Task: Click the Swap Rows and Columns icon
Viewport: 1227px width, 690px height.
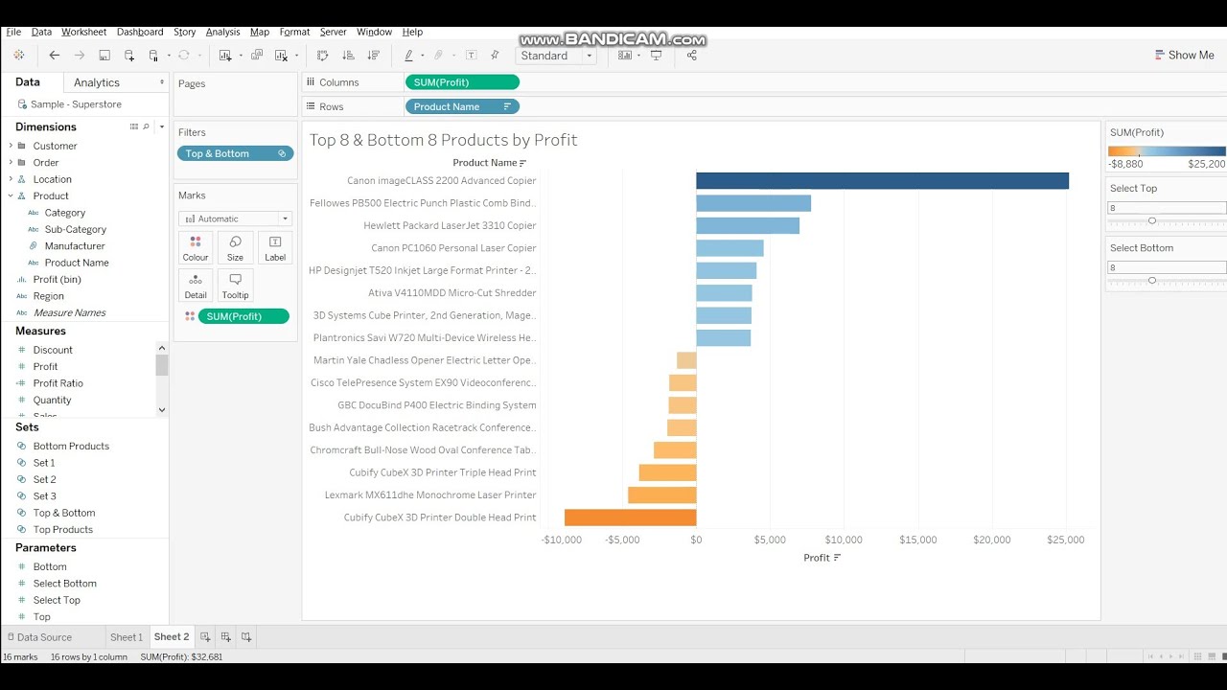Action: [x=323, y=56]
